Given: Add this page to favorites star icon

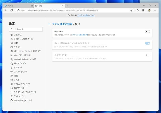Looking at the screenshot, I should click(131, 10).
